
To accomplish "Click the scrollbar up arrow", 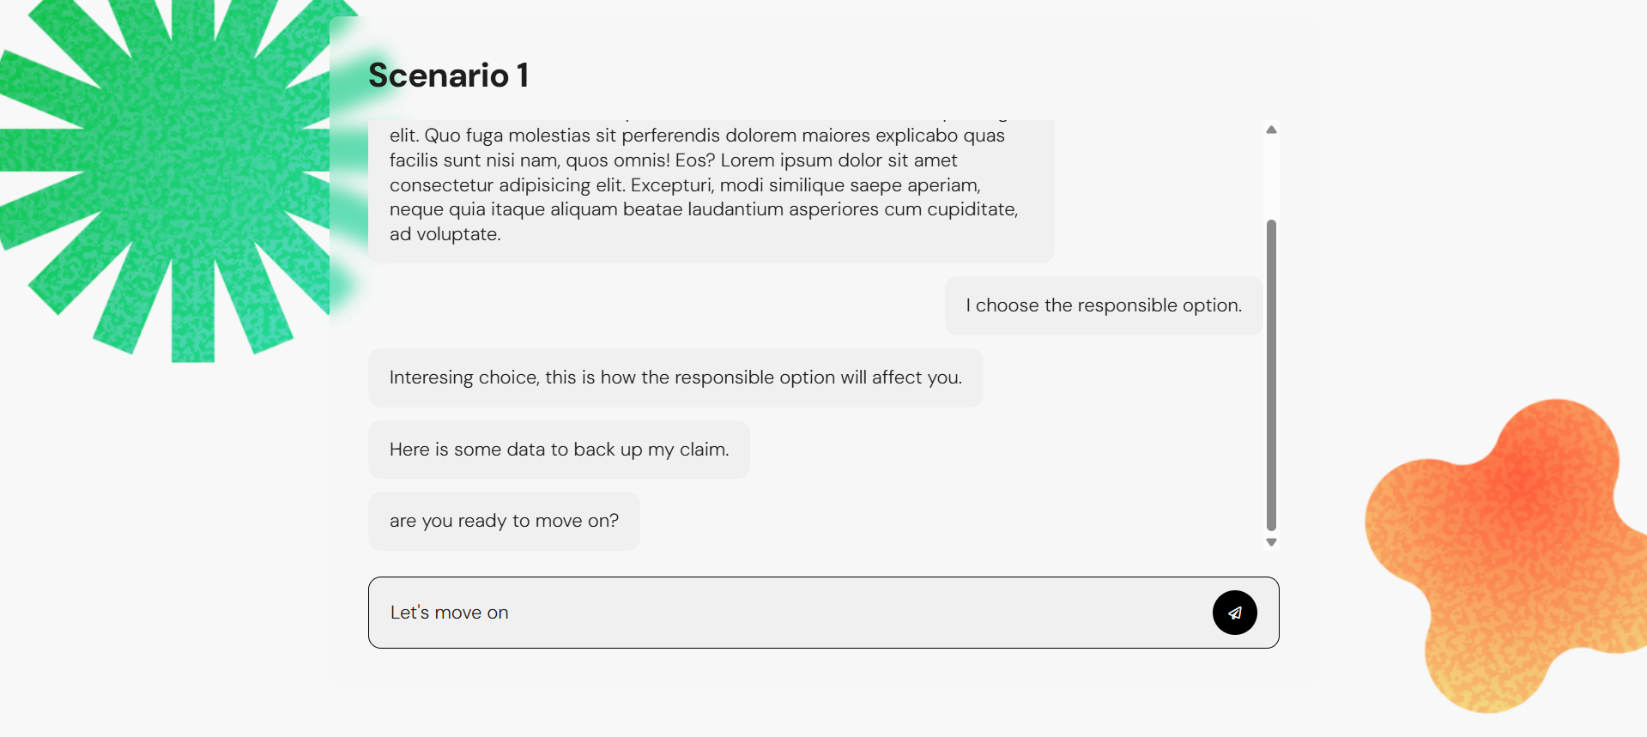I will (x=1271, y=130).
